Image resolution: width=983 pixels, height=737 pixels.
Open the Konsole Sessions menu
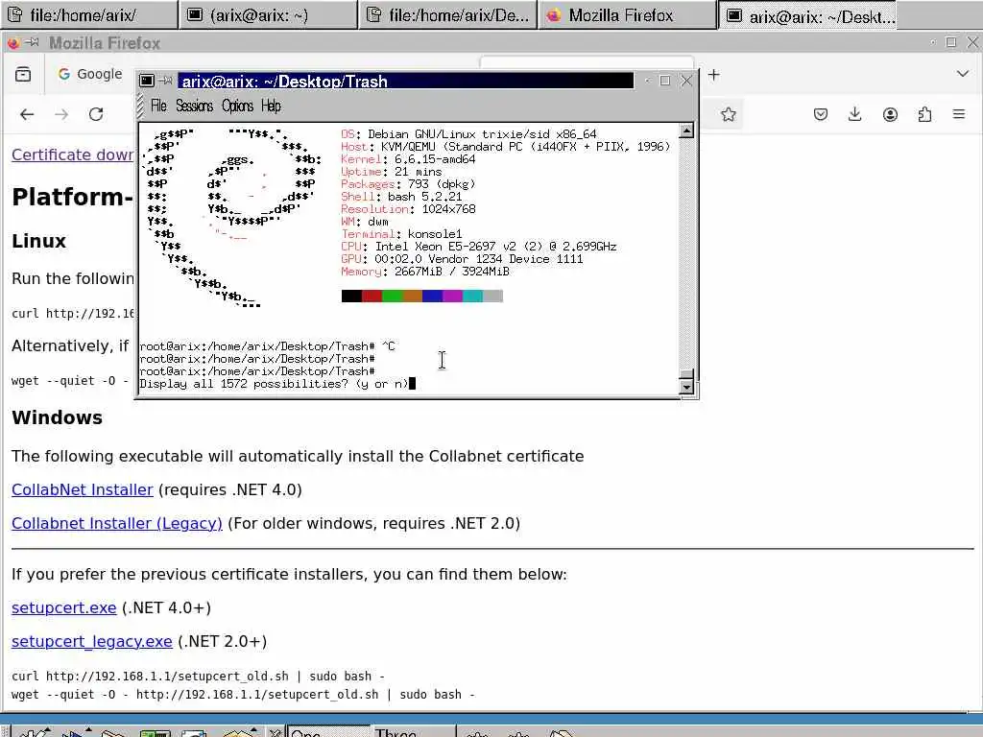[194, 106]
